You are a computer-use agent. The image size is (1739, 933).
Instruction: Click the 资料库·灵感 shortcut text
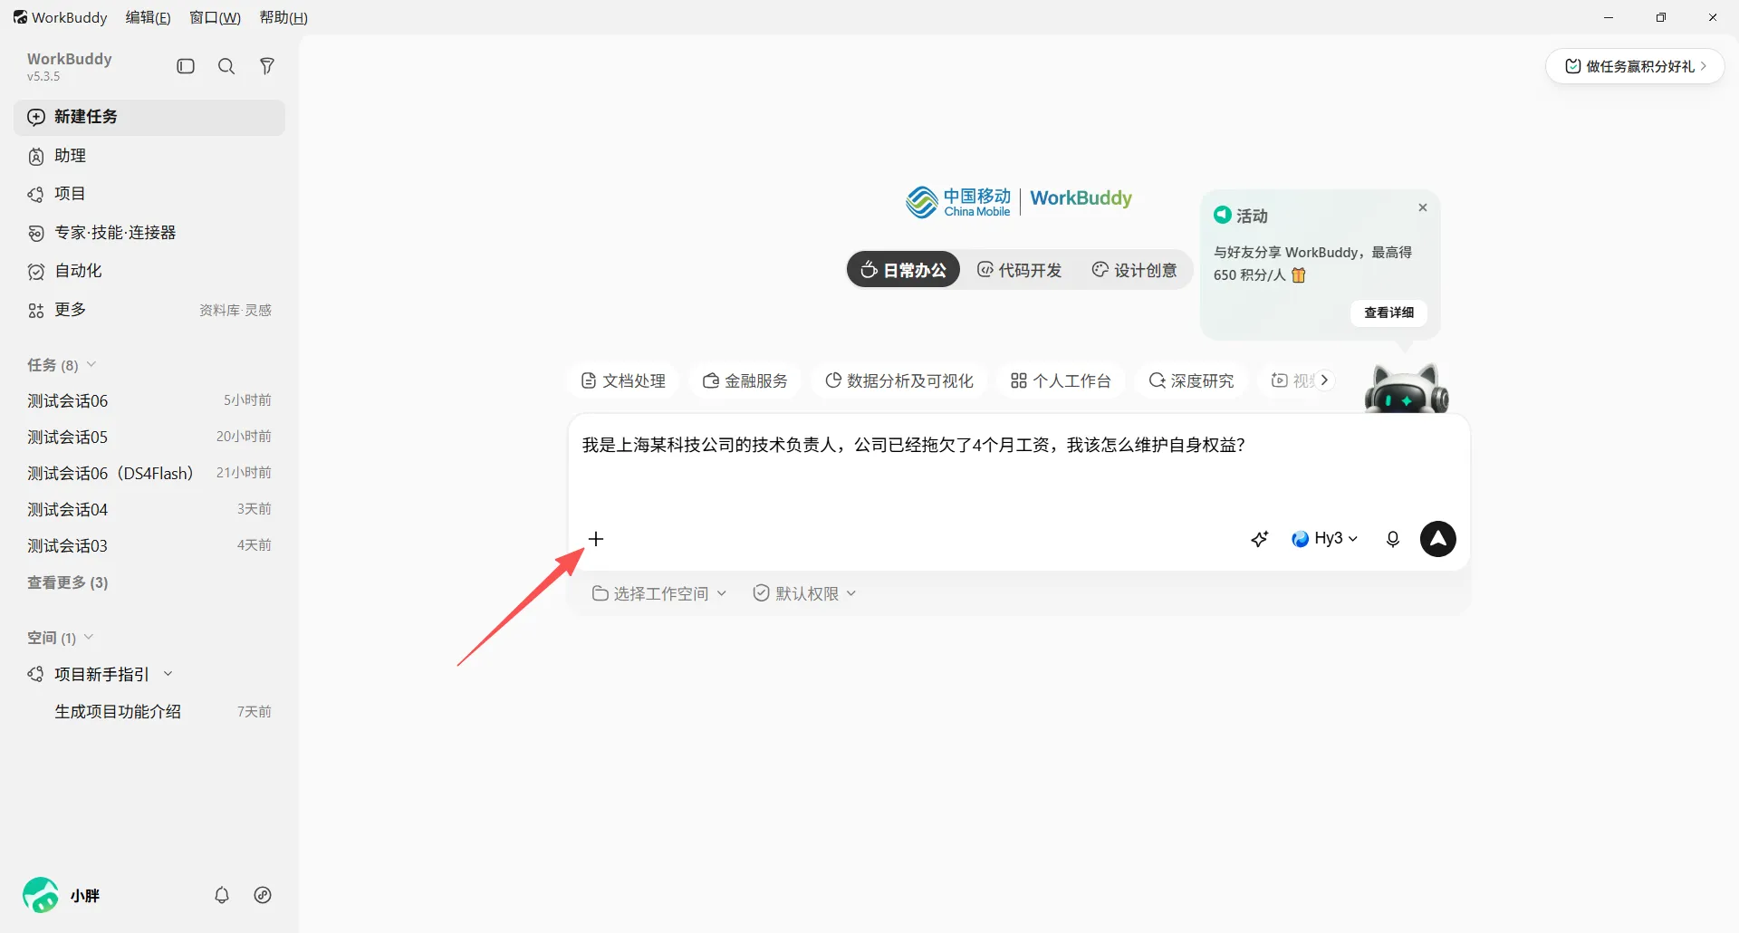click(235, 310)
